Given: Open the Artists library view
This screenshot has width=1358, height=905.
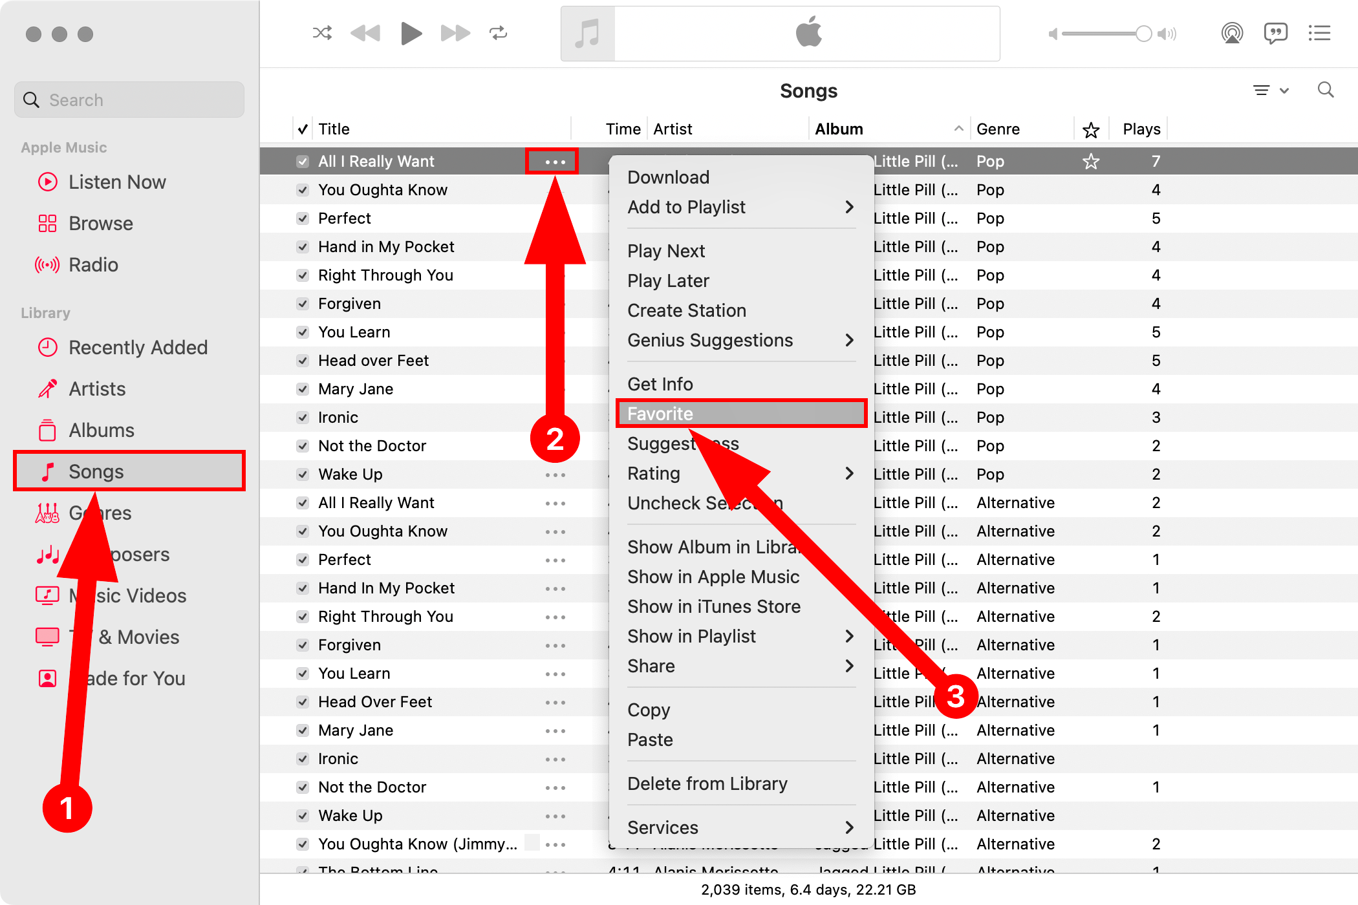Looking at the screenshot, I should point(97,389).
